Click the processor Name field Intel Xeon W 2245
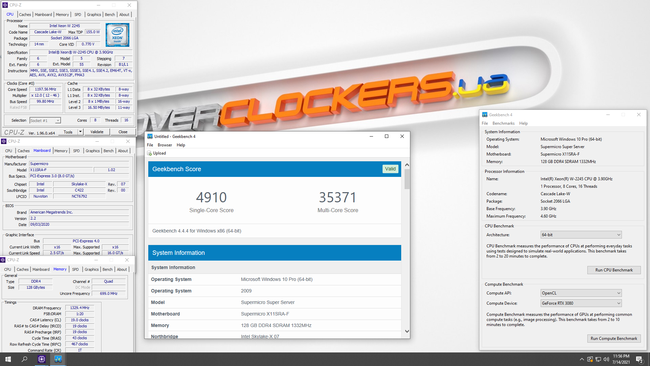This screenshot has width=650, height=366. (x=65, y=26)
